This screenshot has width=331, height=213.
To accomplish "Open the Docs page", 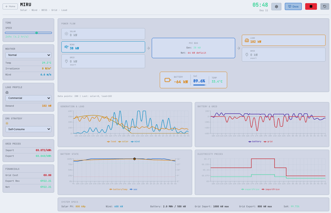I will [293, 7].
